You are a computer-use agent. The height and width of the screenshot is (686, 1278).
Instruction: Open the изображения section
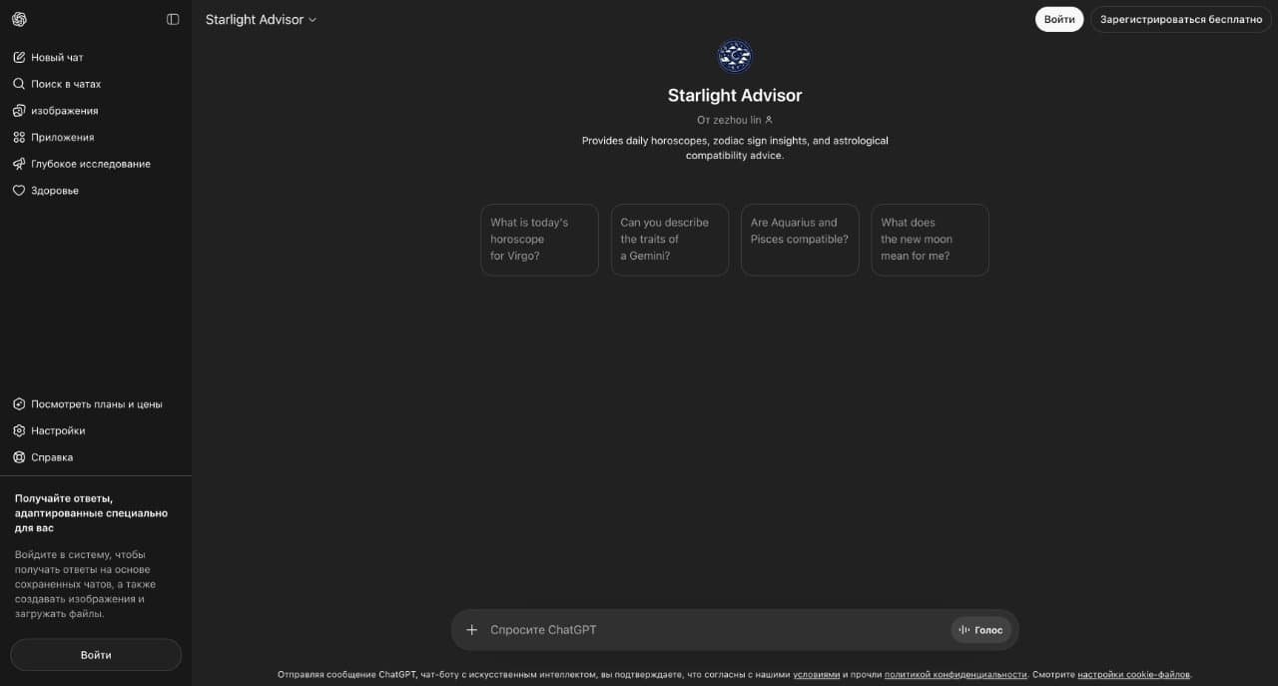[64, 111]
